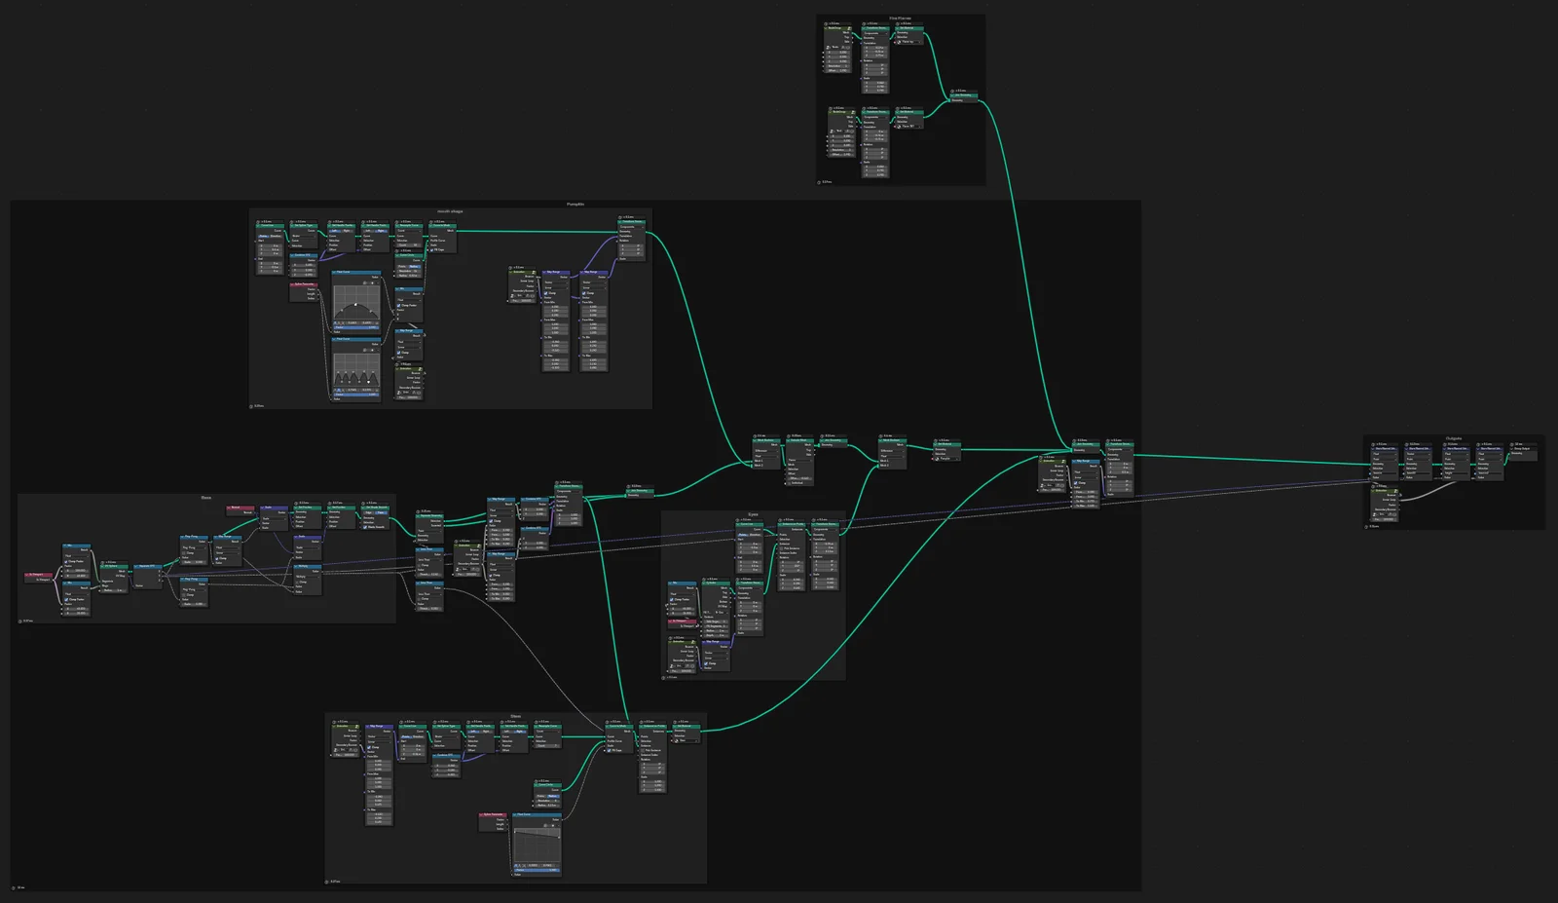Click material icon on Pumpkin Set Material node
Image resolution: width=1558 pixels, height=903 pixels.
pyautogui.click(x=935, y=458)
